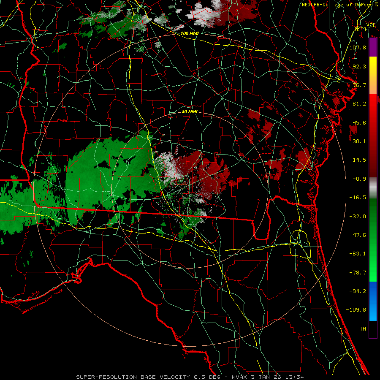380x380 pixels.
Task: Click the -32.0 value on the velocity scale
Action: click(x=358, y=217)
